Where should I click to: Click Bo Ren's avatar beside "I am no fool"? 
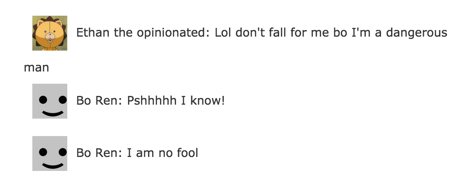pyautogui.click(x=50, y=153)
